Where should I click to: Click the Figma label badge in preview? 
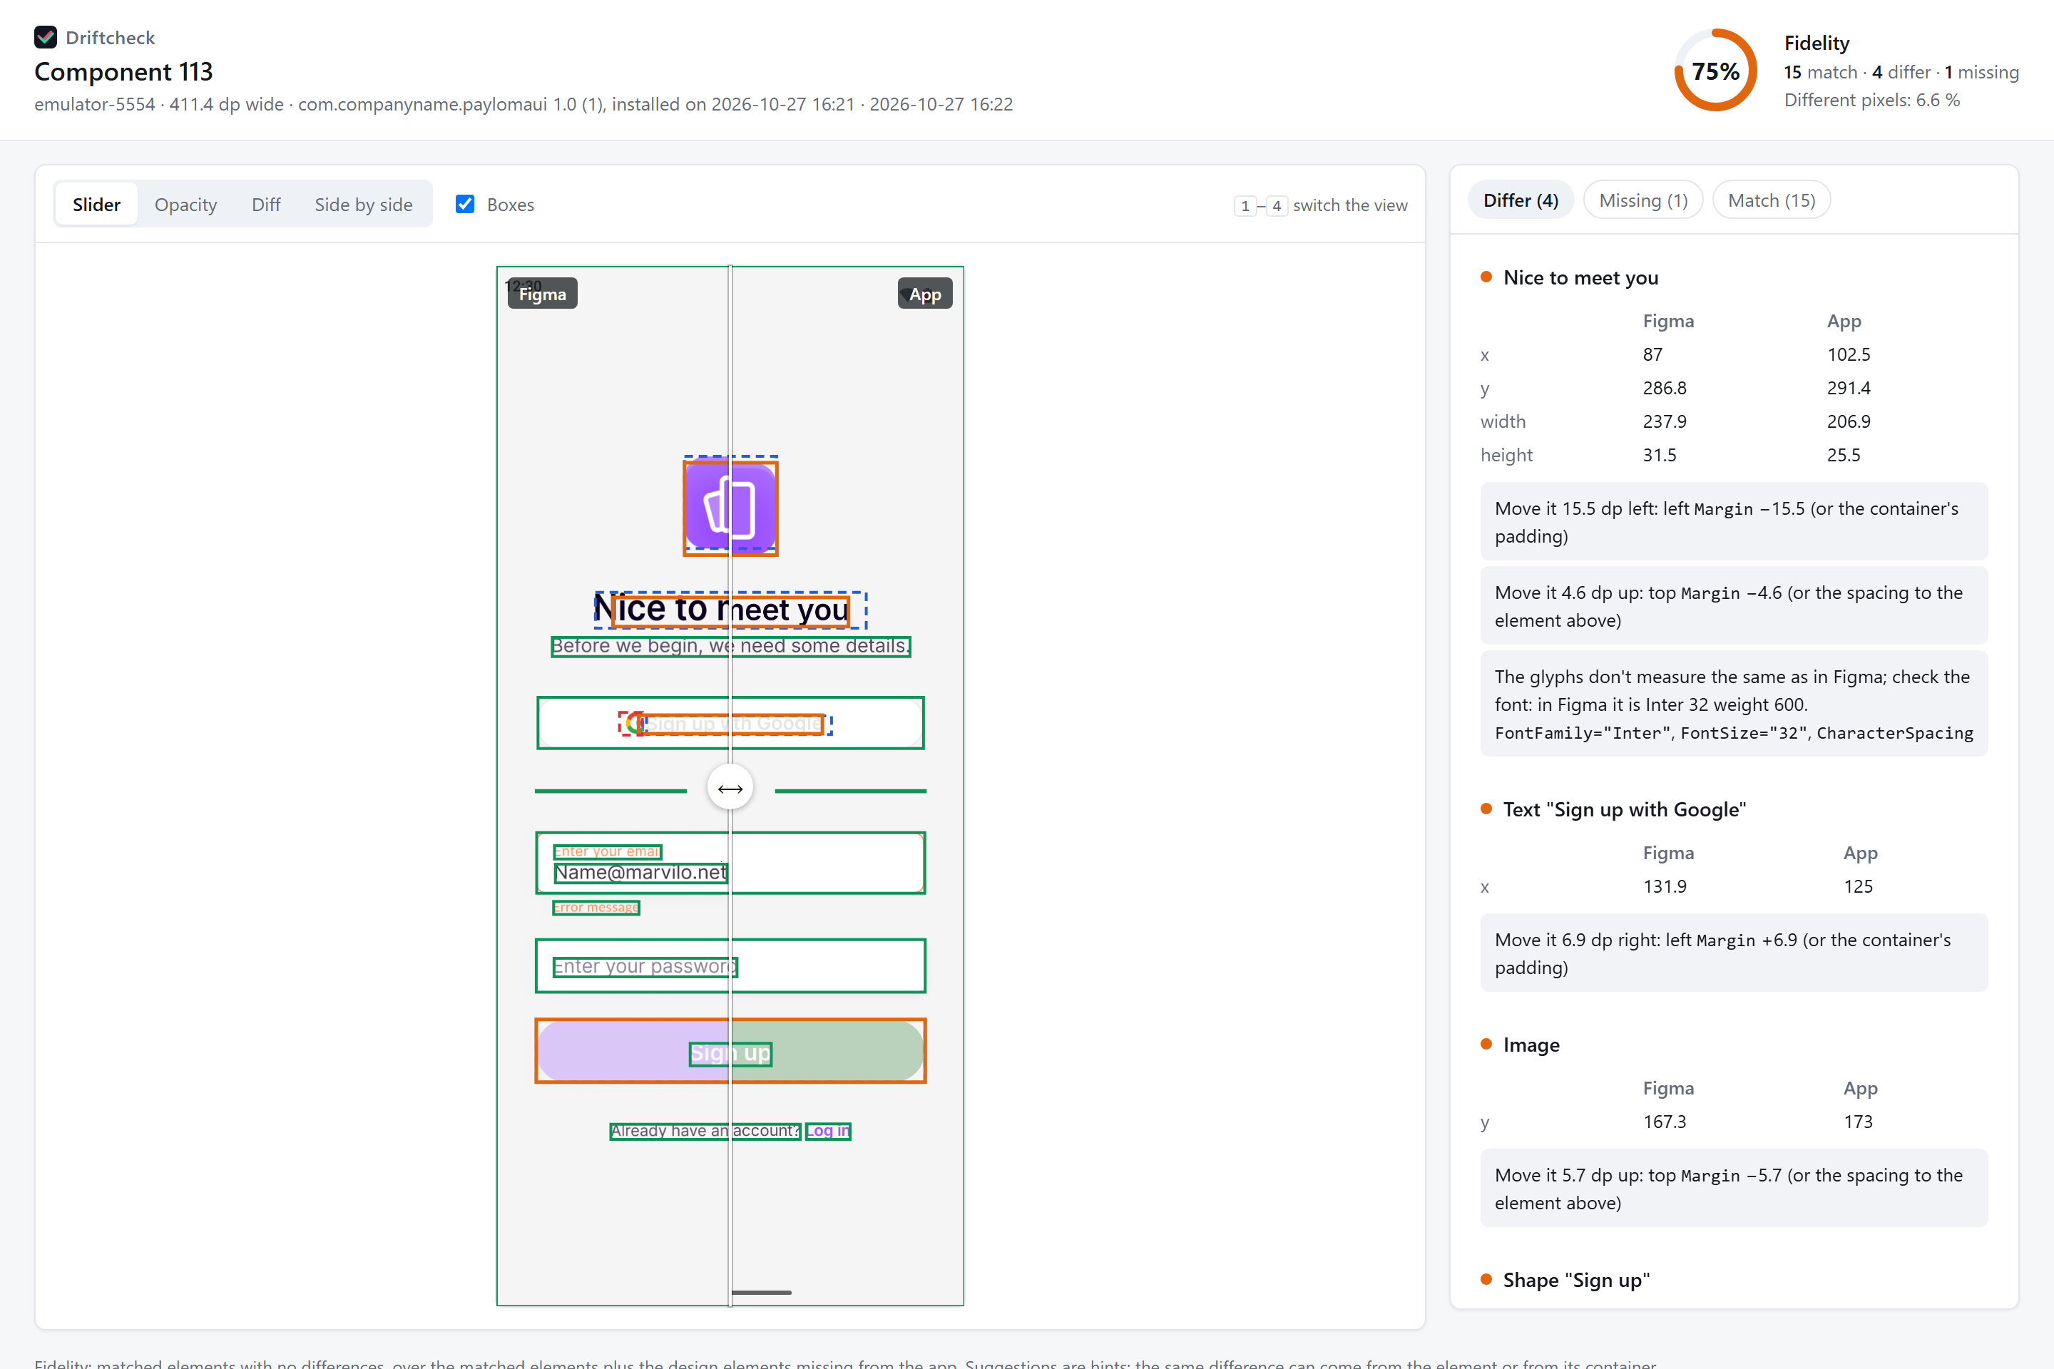[x=542, y=294]
